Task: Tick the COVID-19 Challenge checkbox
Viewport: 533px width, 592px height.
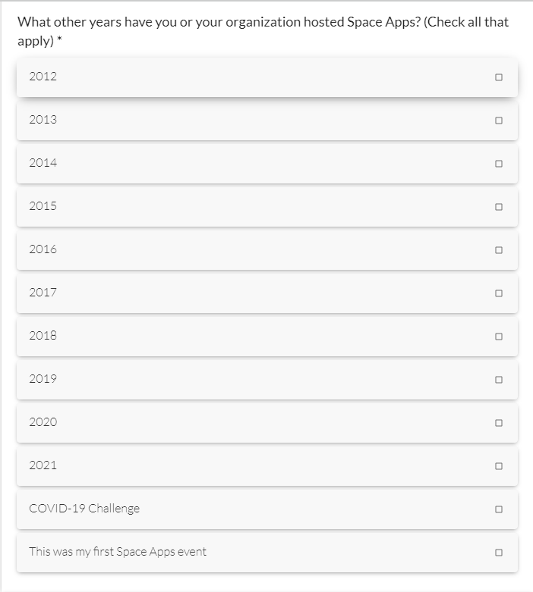Action: [498, 509]
